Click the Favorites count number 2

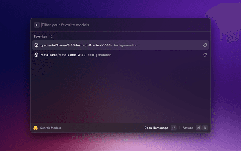[52, 37]
